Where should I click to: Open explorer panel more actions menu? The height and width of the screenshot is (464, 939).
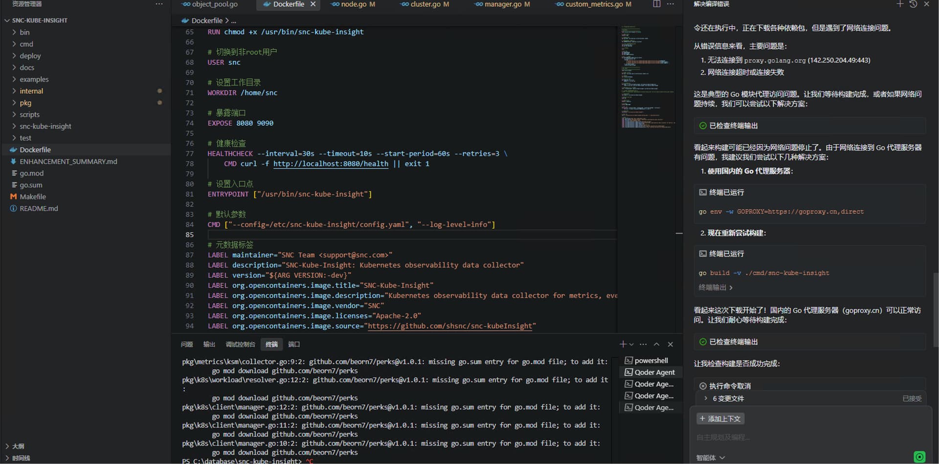click(x=159, y=4)
